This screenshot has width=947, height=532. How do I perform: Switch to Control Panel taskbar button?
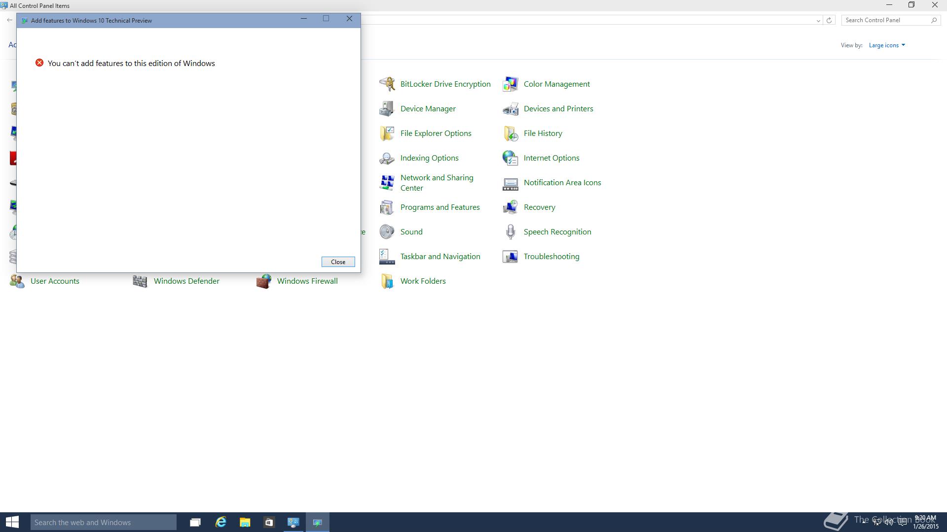tap(293, 522)
